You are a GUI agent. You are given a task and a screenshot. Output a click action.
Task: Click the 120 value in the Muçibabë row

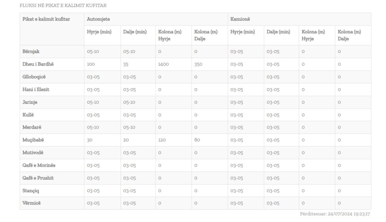[x=162, y=140]
